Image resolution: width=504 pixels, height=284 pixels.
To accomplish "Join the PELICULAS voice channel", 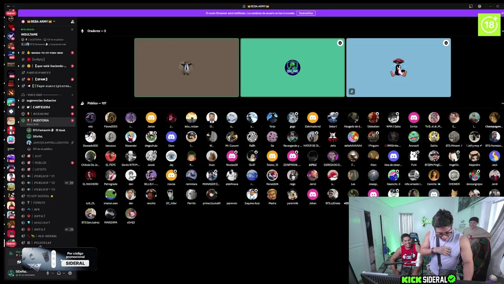I will pos(47,243).
